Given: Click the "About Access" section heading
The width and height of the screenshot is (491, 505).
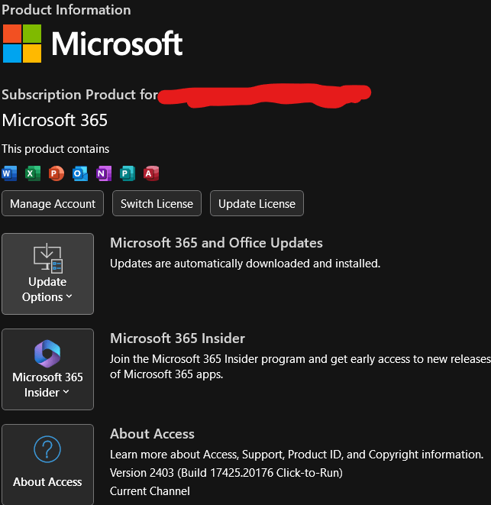Looking at the screenshot, I should [152, 434].
